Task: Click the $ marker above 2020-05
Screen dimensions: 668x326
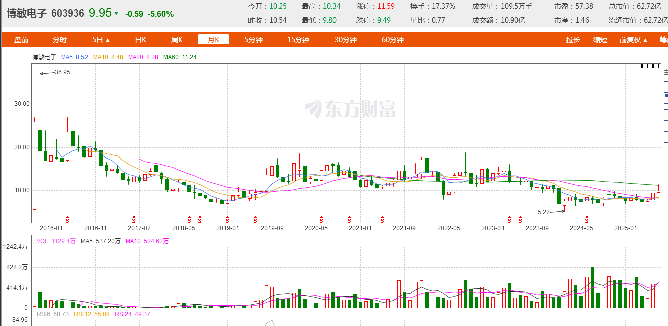Action: (x=321, y=219)
